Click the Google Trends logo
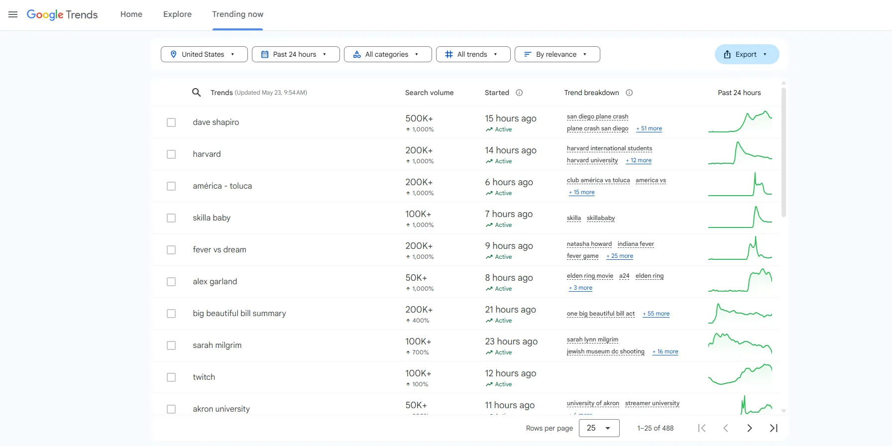Screen dimensions: 892x446 62,14
